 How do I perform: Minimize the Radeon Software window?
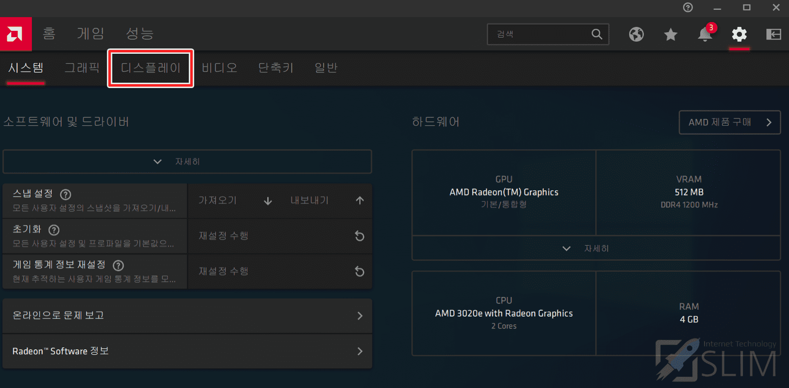tap(717, 8)
